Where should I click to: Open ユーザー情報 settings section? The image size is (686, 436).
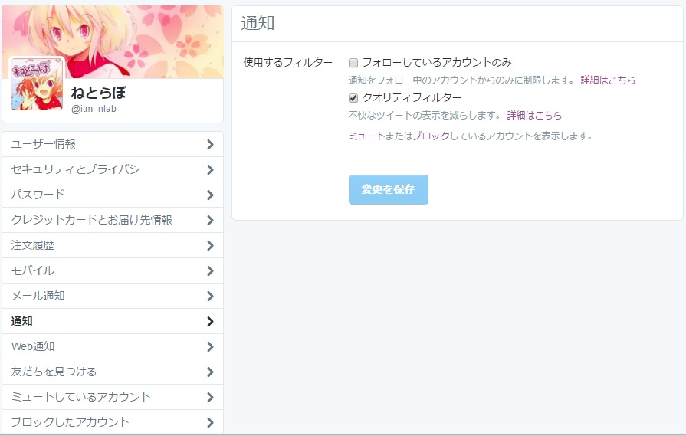(x=113, y=144)
